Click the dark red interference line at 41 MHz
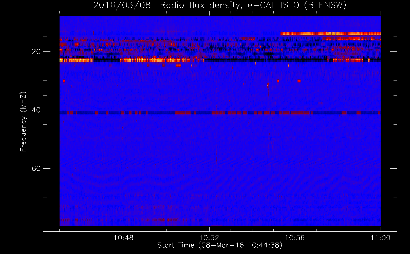Screen dimensions: 410x254 pyautogui.click(x=220, y=113)
